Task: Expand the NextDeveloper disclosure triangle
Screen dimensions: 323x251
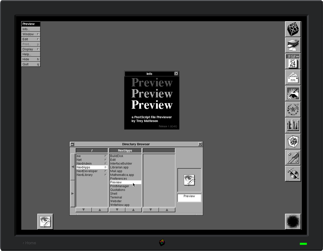Action: click(106, 171)
